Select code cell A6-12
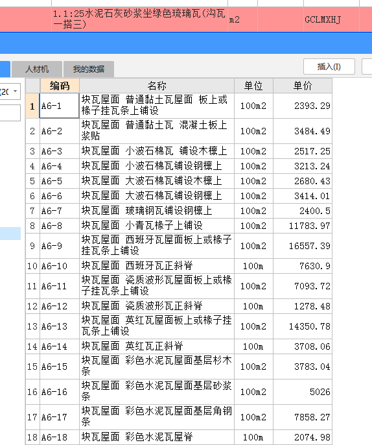The image size is (372, 445). pyautogui.click(x=59, y=306)
